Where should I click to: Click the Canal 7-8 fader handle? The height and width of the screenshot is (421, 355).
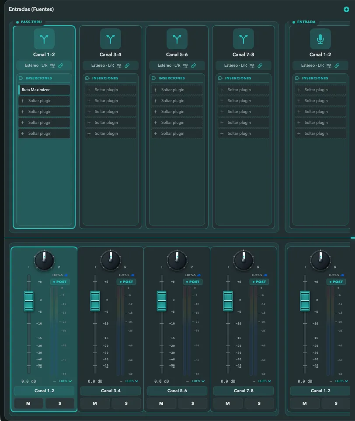click(228, 301)
